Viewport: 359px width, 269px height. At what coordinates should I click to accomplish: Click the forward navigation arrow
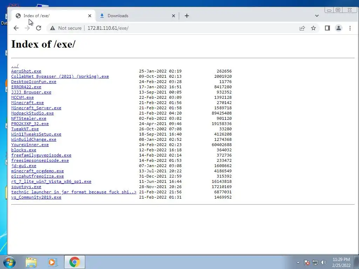(27, 28)
